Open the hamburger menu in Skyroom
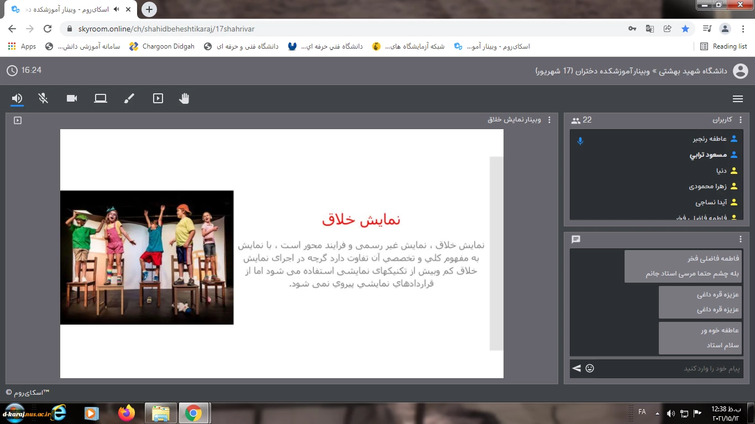 coord(737,99)
